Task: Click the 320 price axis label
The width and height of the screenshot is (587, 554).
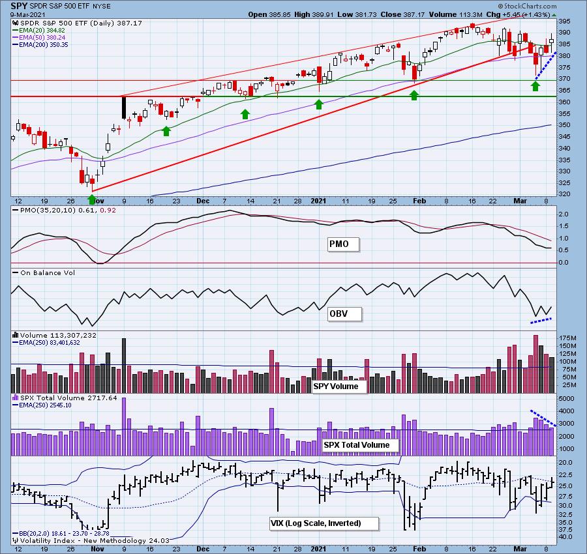Action: tap(564, 194)
